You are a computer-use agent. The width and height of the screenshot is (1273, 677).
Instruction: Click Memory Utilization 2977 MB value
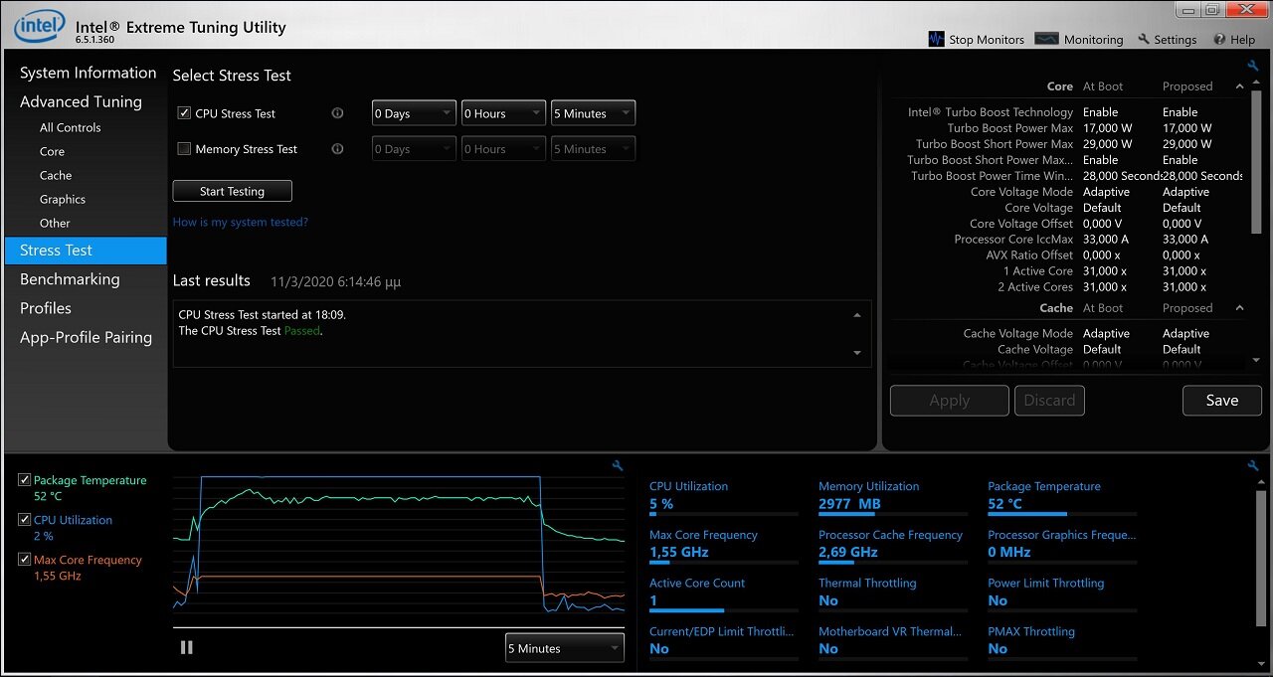(x=849, y=504)
